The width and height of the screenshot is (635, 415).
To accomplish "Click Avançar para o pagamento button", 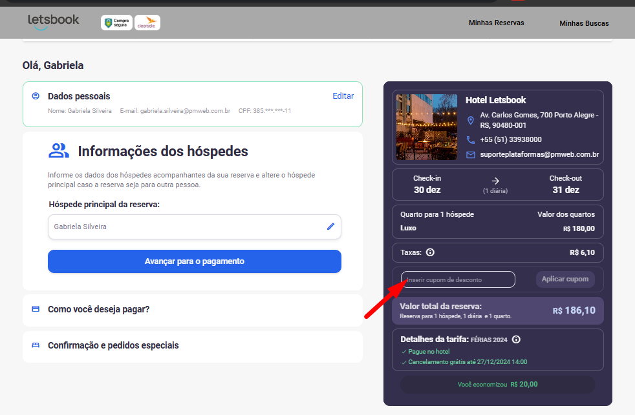I will tap(195, 261).
